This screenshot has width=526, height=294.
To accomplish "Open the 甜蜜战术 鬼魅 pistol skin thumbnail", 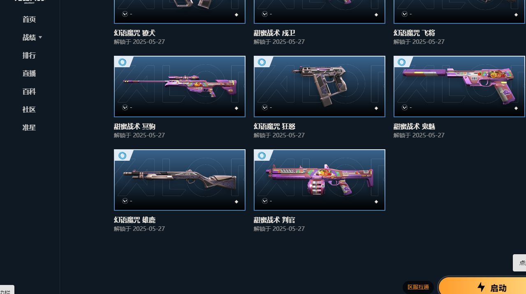I will point(459,87).
